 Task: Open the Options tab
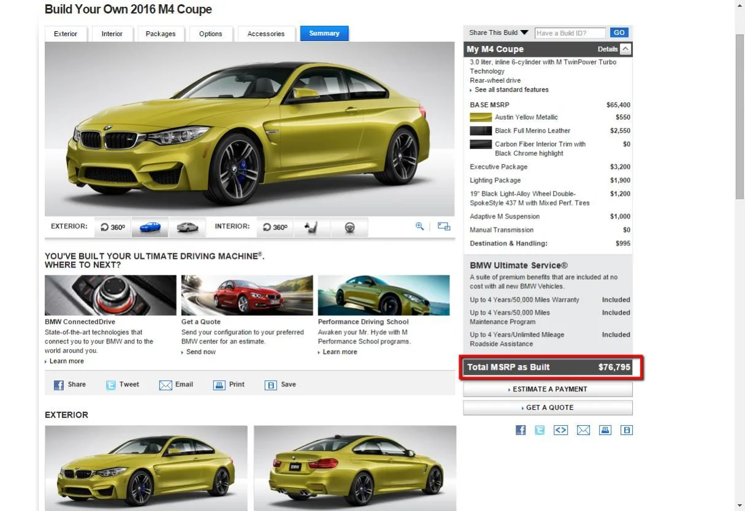coord(211,34)
